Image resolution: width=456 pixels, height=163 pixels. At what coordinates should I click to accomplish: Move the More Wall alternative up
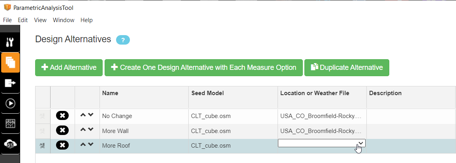click(83, 129)
